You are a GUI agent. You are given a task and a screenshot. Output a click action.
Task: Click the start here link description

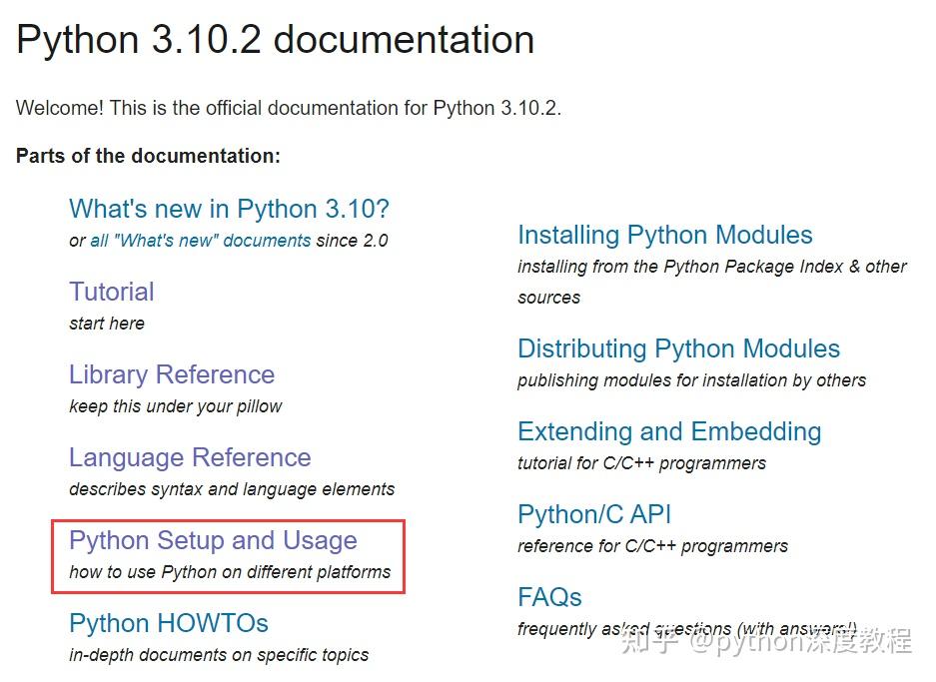[107, 323]
